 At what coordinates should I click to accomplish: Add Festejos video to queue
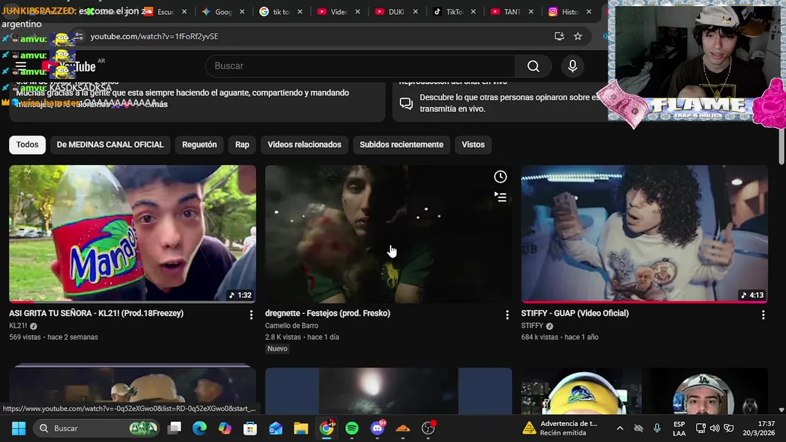[x=500, y=197]
